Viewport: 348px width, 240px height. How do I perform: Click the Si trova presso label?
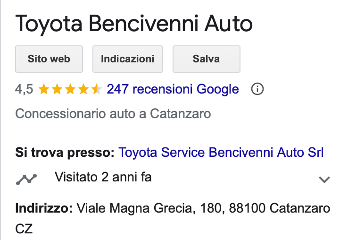pyautogui.click(x=65, y=153)
